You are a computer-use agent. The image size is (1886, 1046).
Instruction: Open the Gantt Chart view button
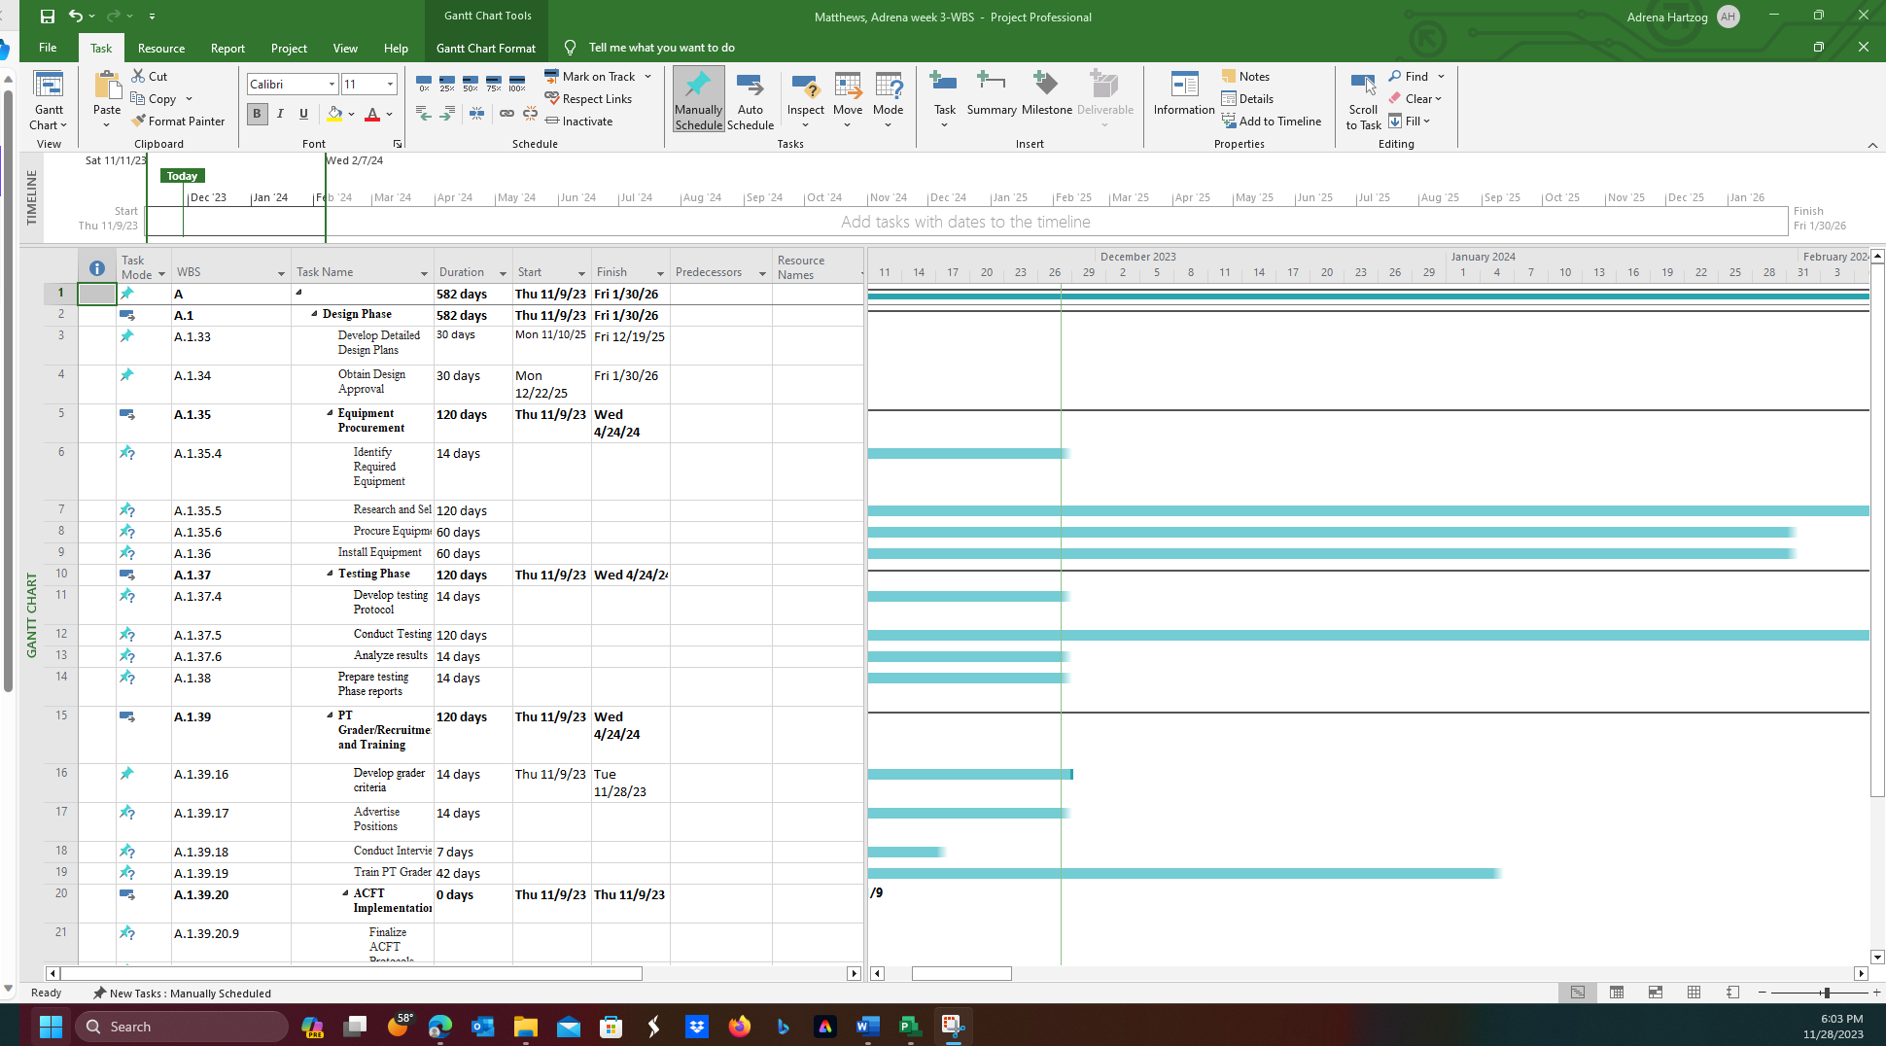point(49,100)
